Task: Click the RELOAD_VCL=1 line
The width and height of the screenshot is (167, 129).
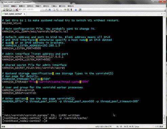Action: coord(12,23)
